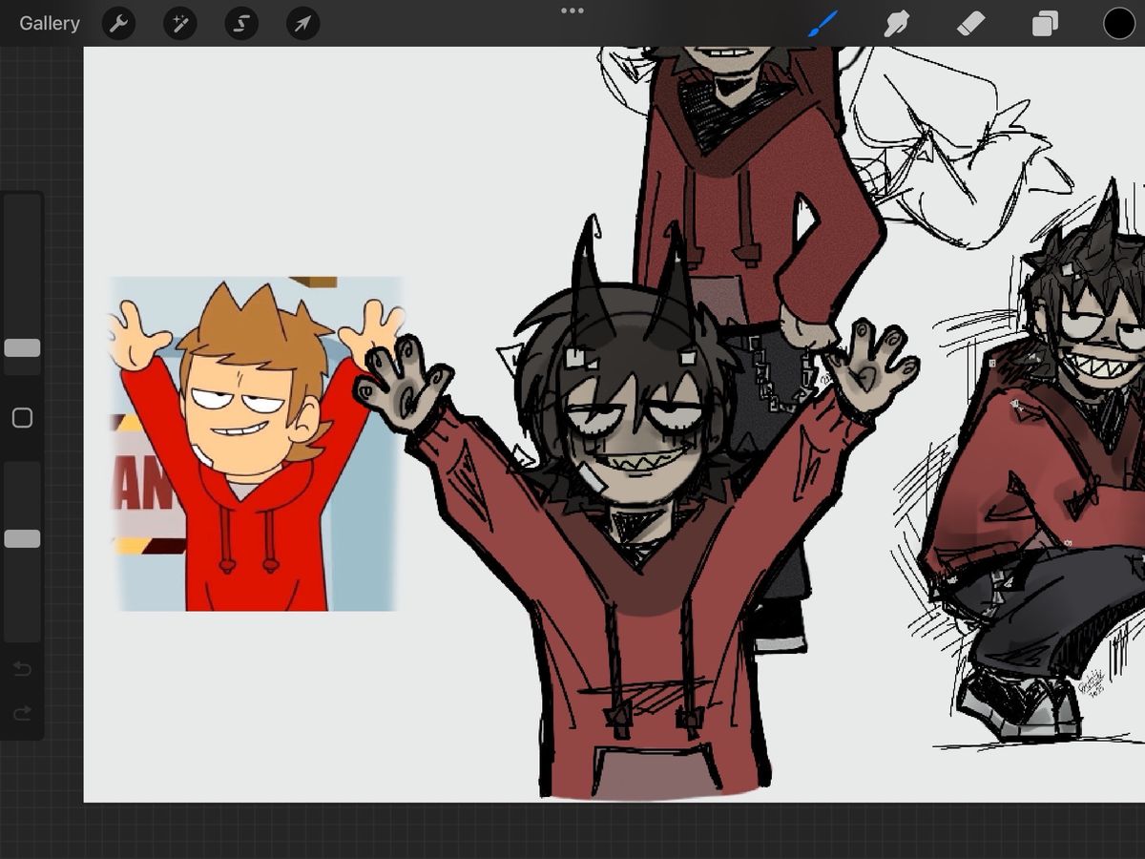Tap the red hoodie reference image
This screenshot has height=859, width=1145.
click(255, 444)
